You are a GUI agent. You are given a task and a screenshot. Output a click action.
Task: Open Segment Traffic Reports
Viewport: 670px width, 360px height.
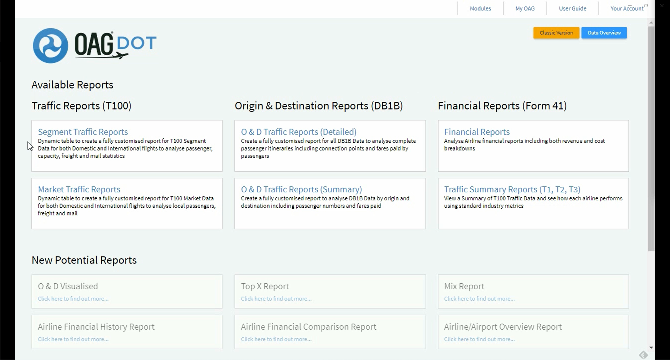(83, 132)
